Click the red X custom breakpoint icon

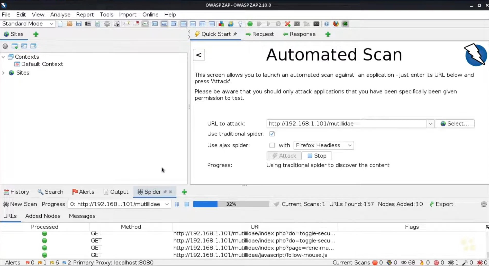click(x=288, y=24)
